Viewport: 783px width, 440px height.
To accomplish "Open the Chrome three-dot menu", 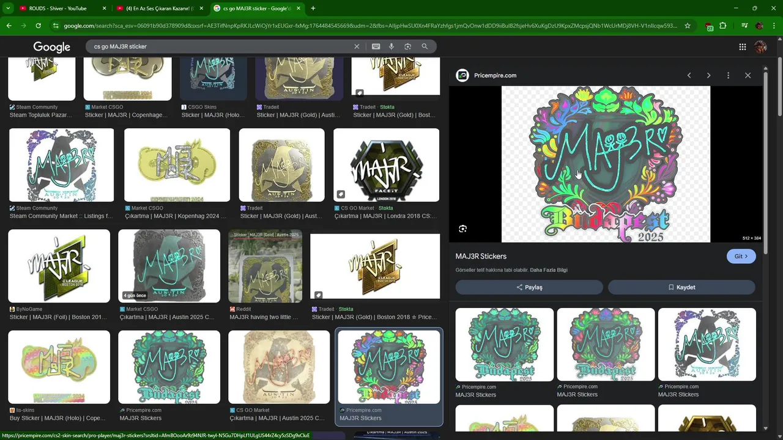I will point(774,26).
